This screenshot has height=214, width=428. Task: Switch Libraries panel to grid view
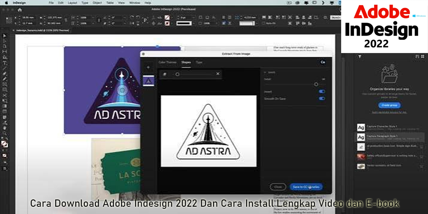tap(422, 56)
